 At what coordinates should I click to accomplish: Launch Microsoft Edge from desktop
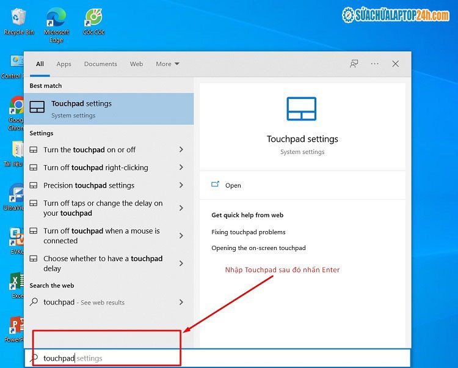click(x=56, y=18)
